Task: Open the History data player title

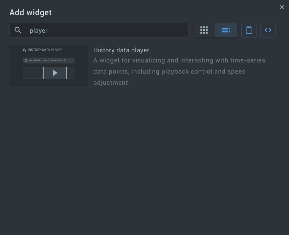Action: click(x=121, y=50)
